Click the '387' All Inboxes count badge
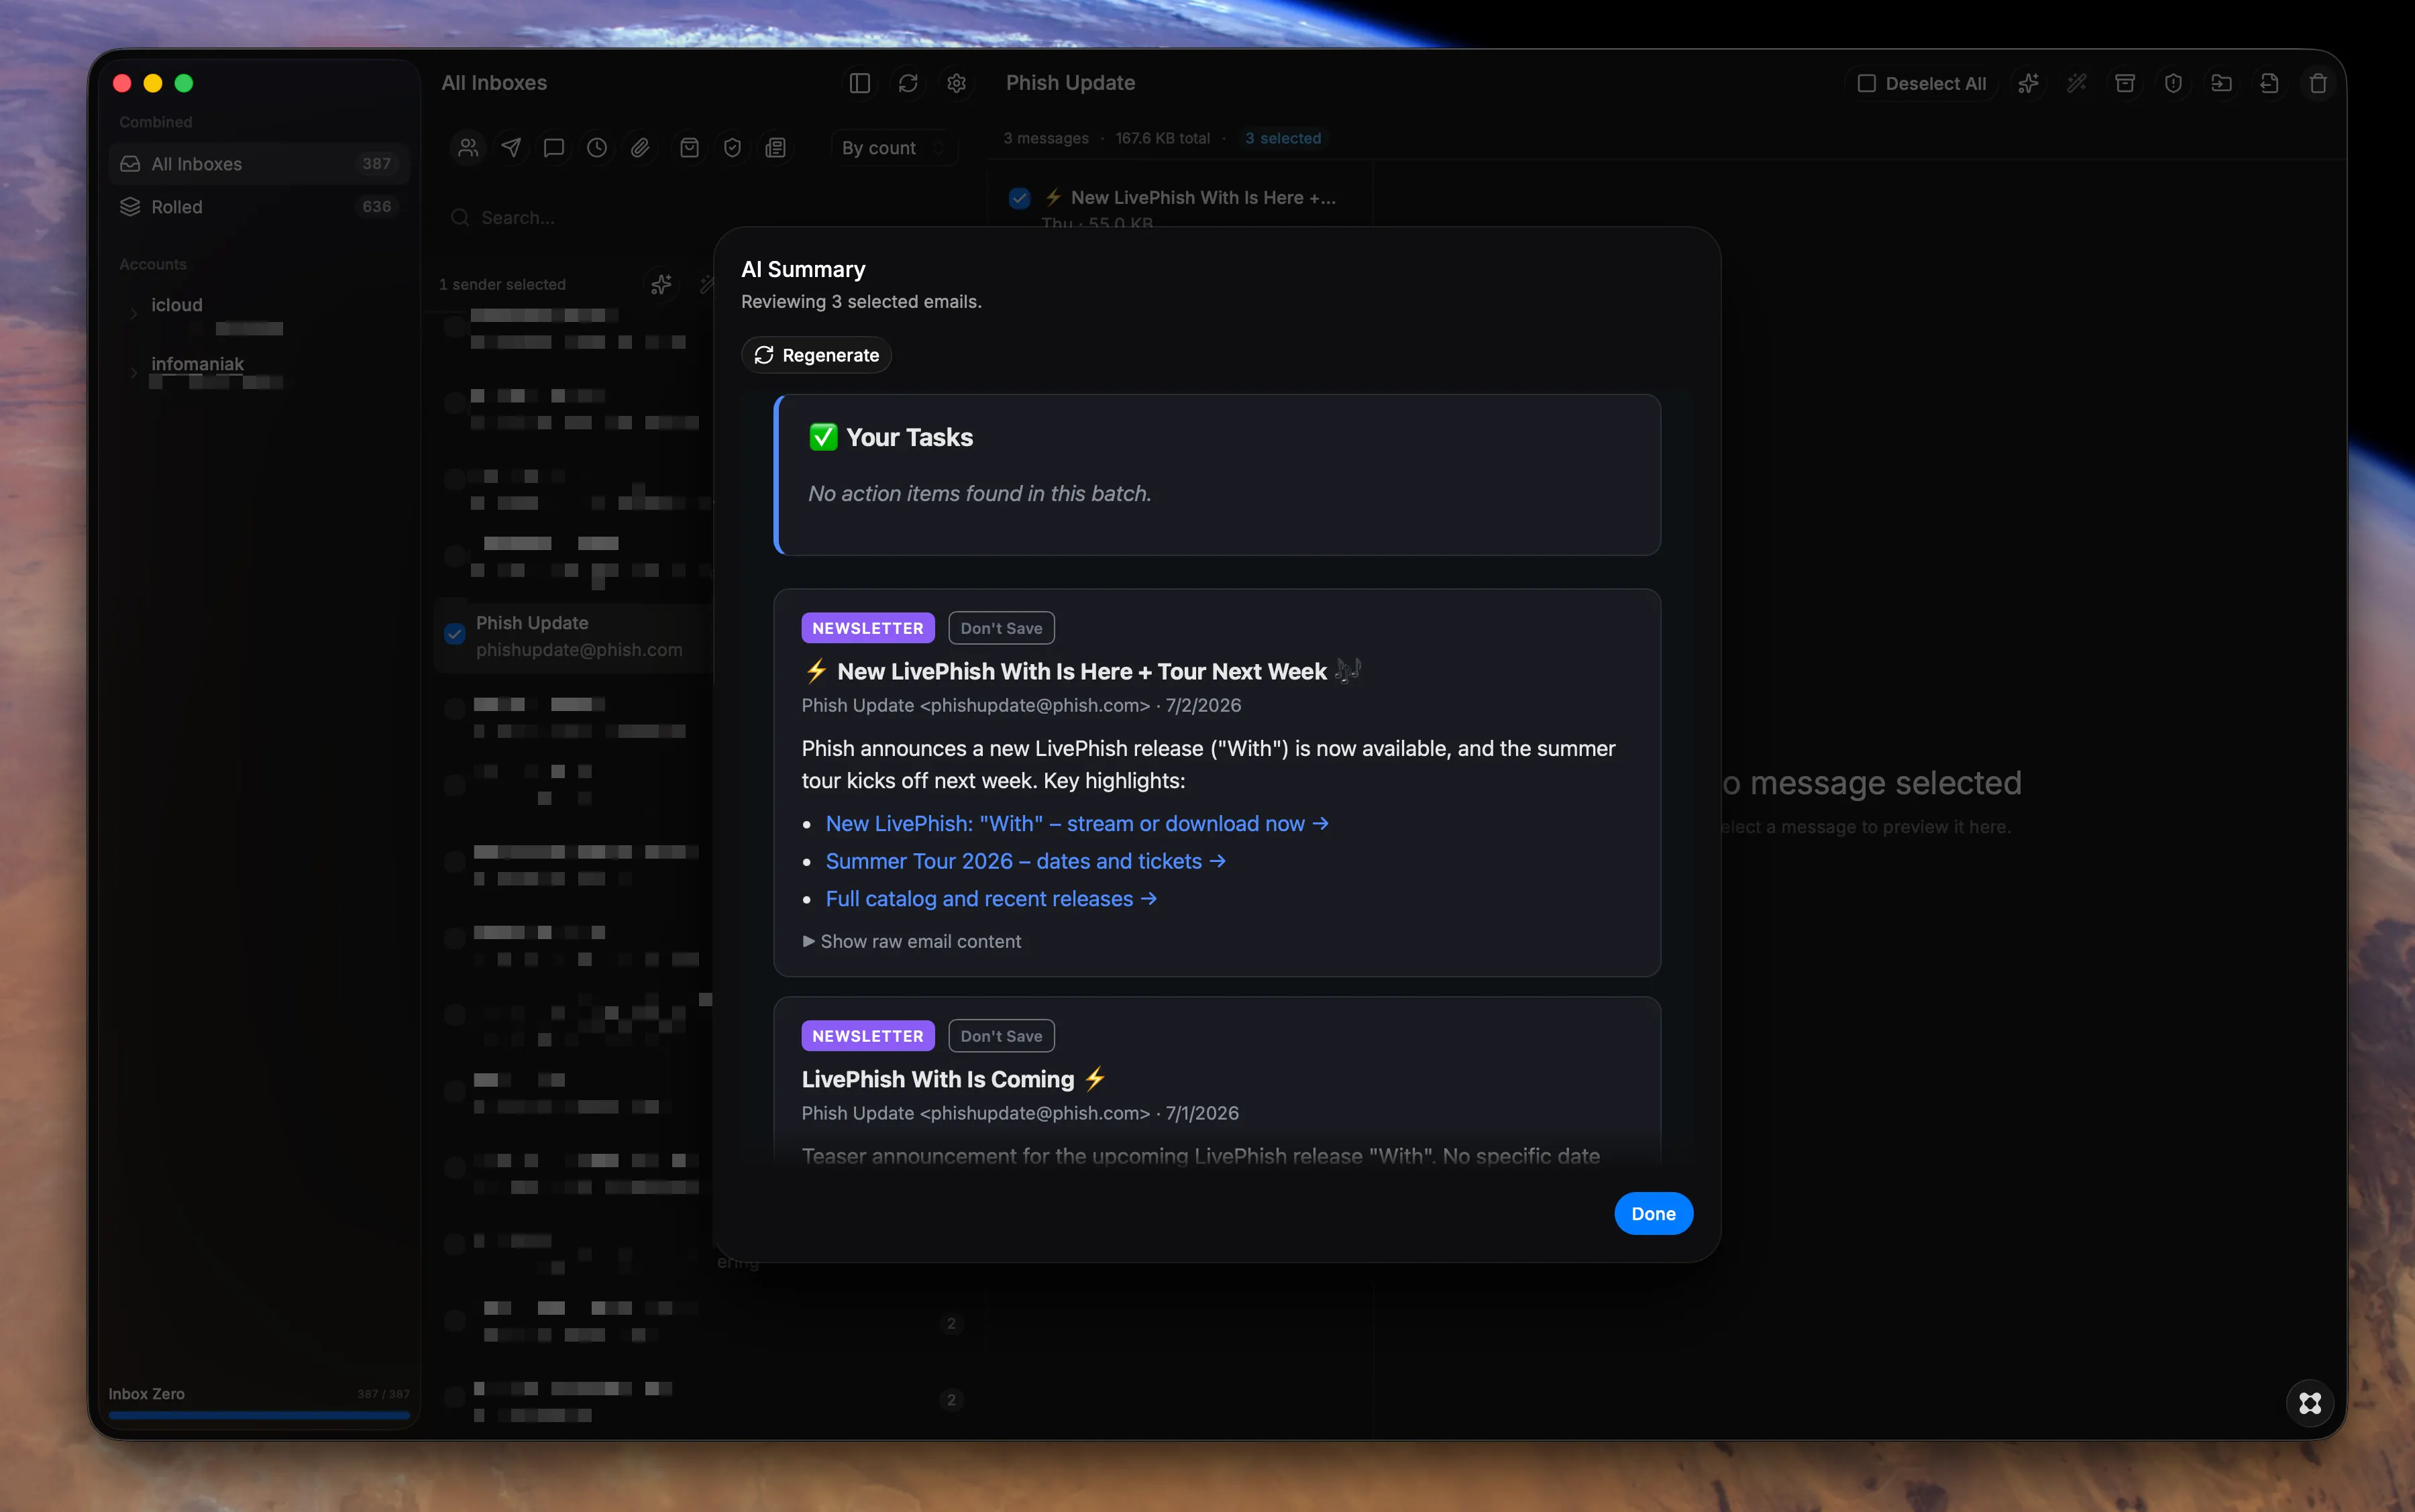This screenshot has width=2415, height=1512. pos(376,164)
